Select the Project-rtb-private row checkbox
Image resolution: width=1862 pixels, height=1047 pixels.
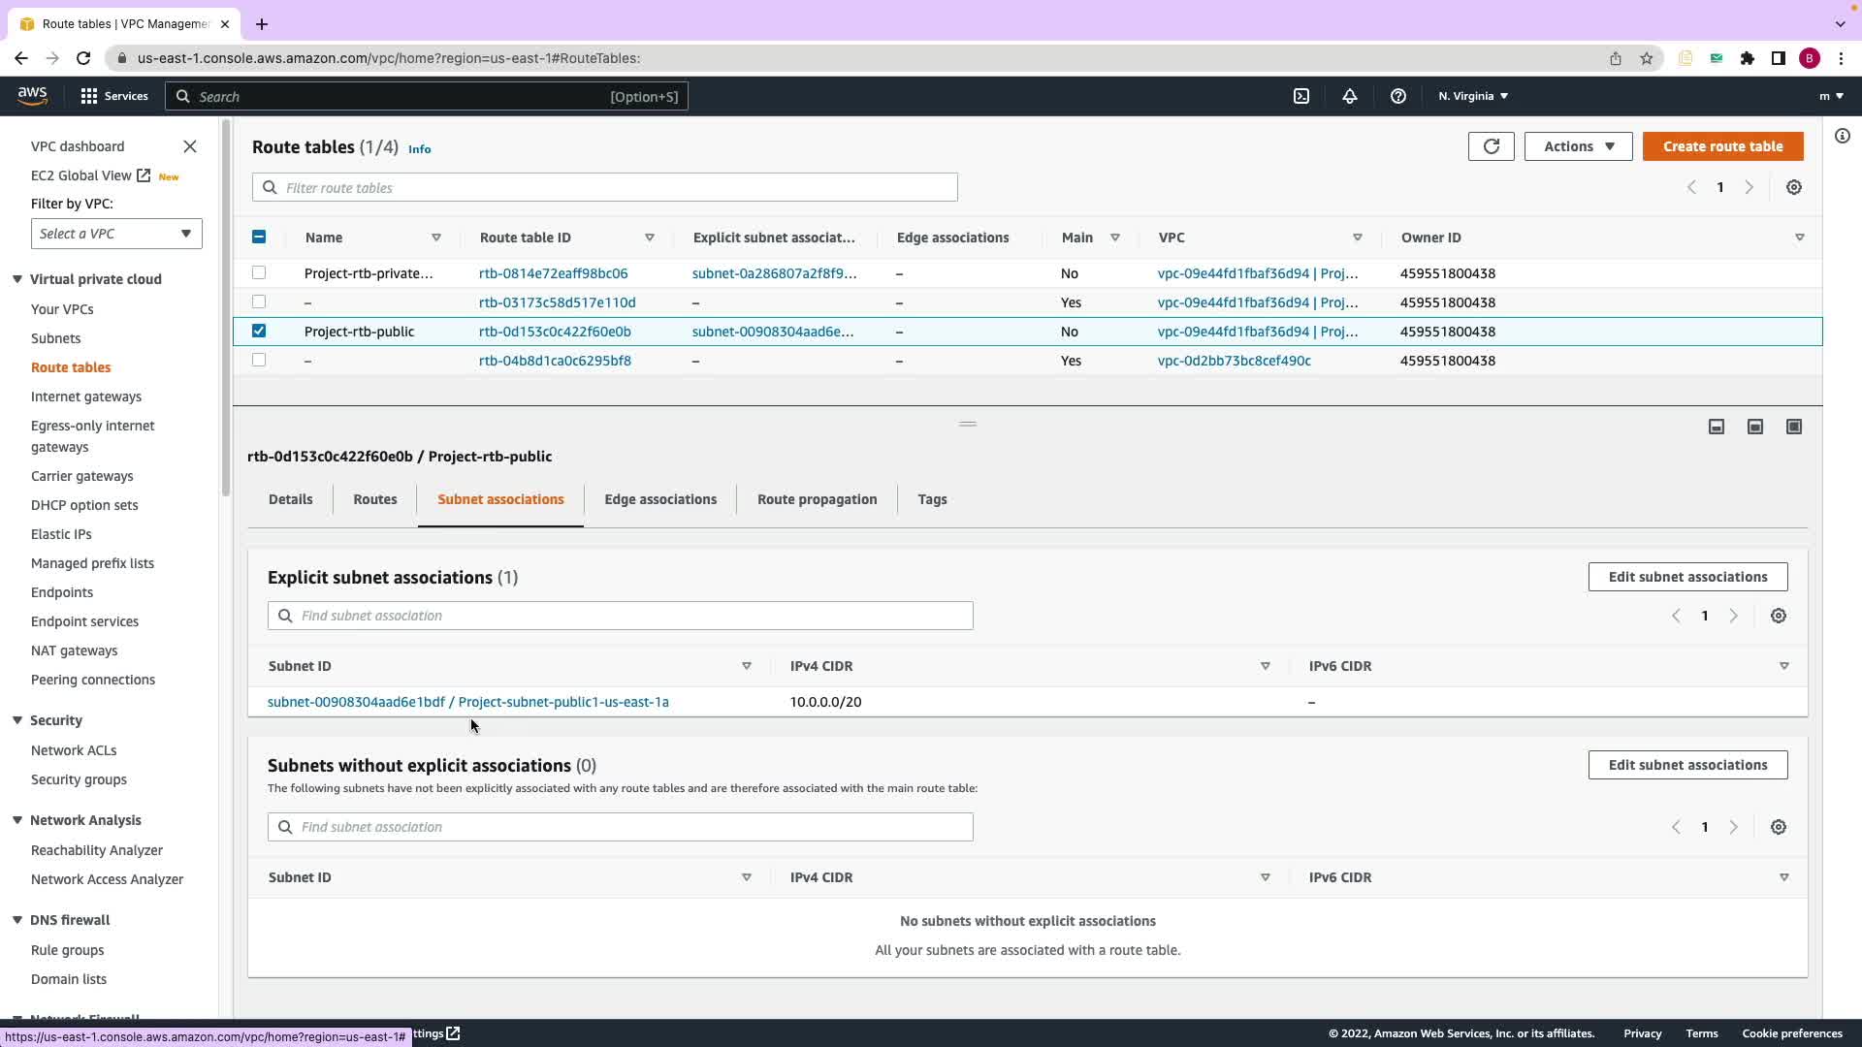[259, 272]
